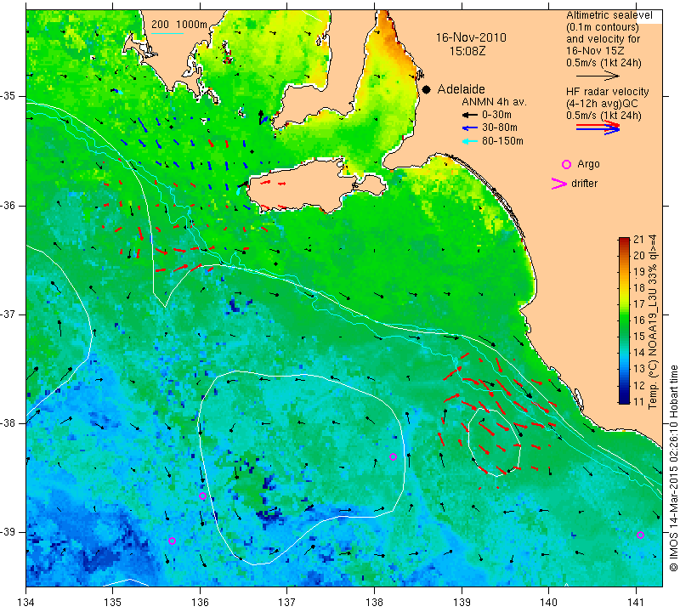The image size is (680, 612).
Task: Click the colorbar value label 16
Action: coord(639,320)
